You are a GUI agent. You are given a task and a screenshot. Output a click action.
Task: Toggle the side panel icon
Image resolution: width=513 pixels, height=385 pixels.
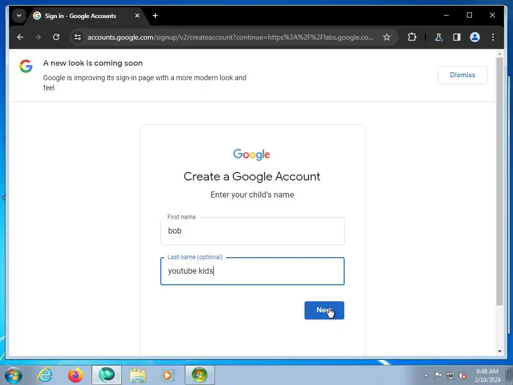coord(457,37)
